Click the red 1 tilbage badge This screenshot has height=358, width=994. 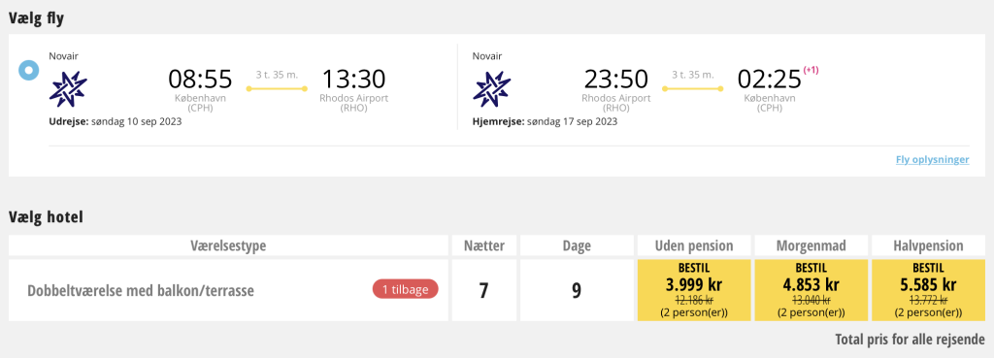click(405, 289)
